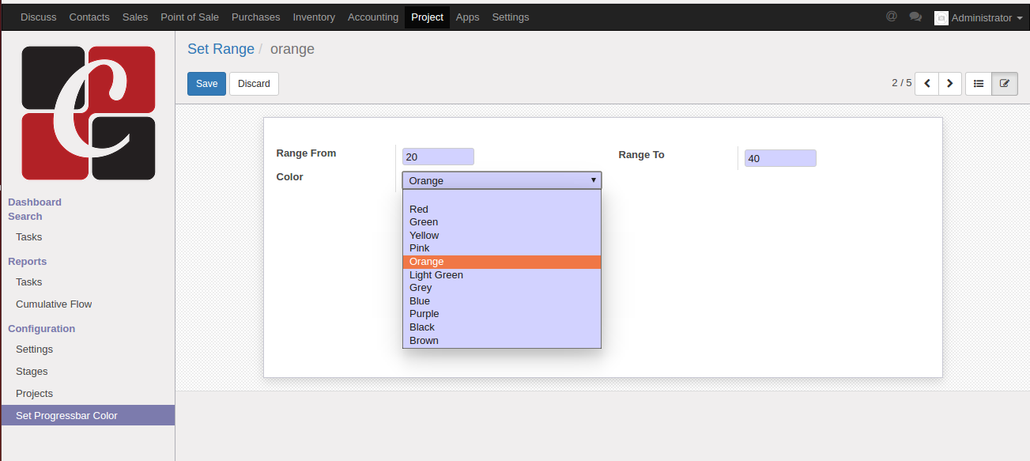Go to the next record arrow
The height and width of the screenshot is (461, 1030).
[x=950, y=83]
